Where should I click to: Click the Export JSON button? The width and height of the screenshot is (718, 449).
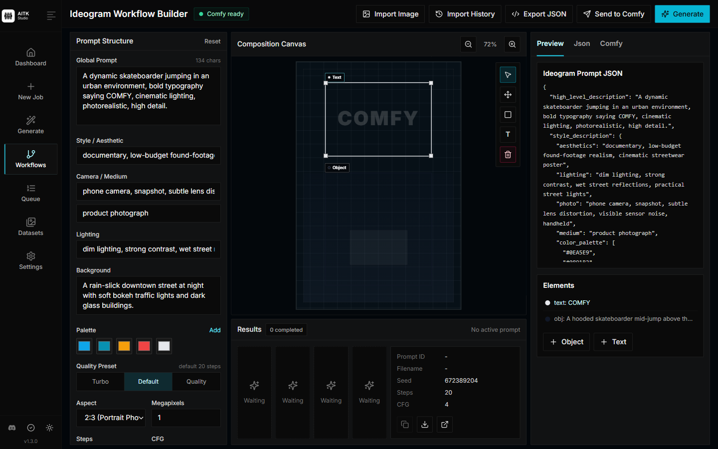point(539,14)
